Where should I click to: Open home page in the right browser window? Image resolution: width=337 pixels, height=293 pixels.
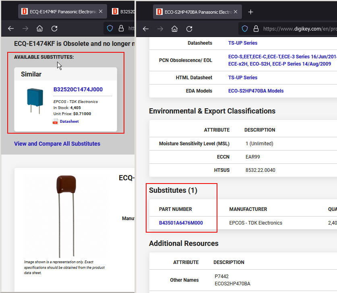(174, 29)
